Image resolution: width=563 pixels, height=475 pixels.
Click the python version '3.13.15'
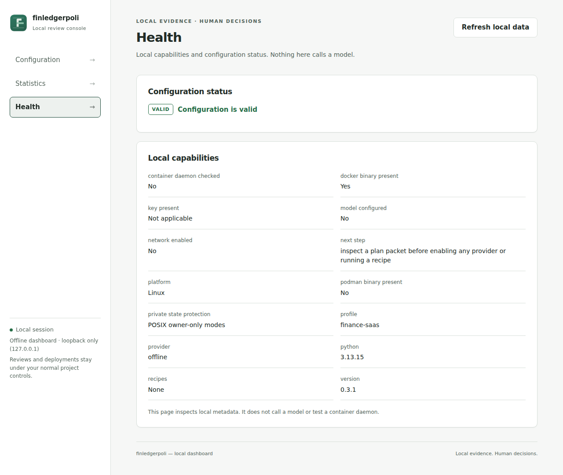pyautogui.click(x=352, y=357)
